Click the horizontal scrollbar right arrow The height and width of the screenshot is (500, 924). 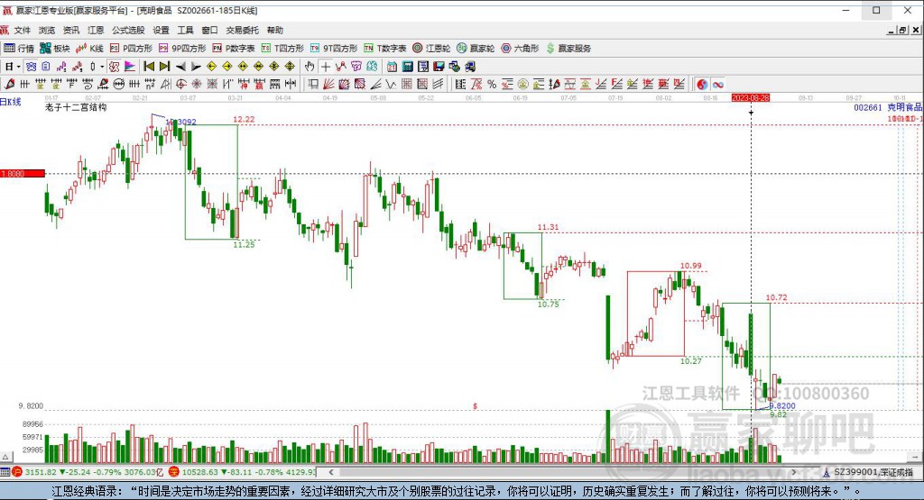[794, 472]
